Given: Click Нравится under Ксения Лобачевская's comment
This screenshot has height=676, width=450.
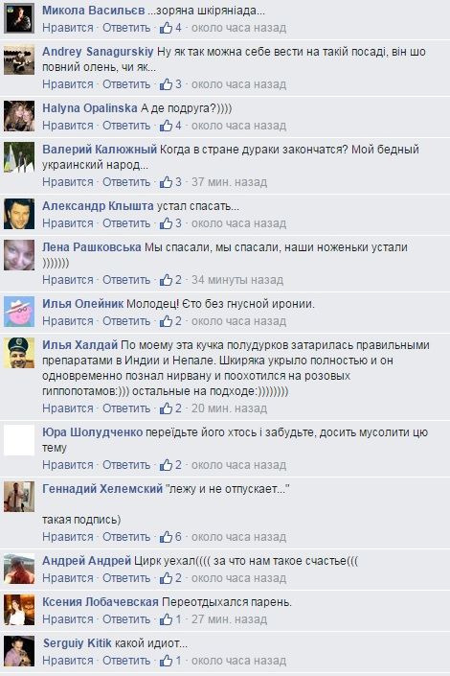Looking at the screenshot, I should (x=68, y=619).
